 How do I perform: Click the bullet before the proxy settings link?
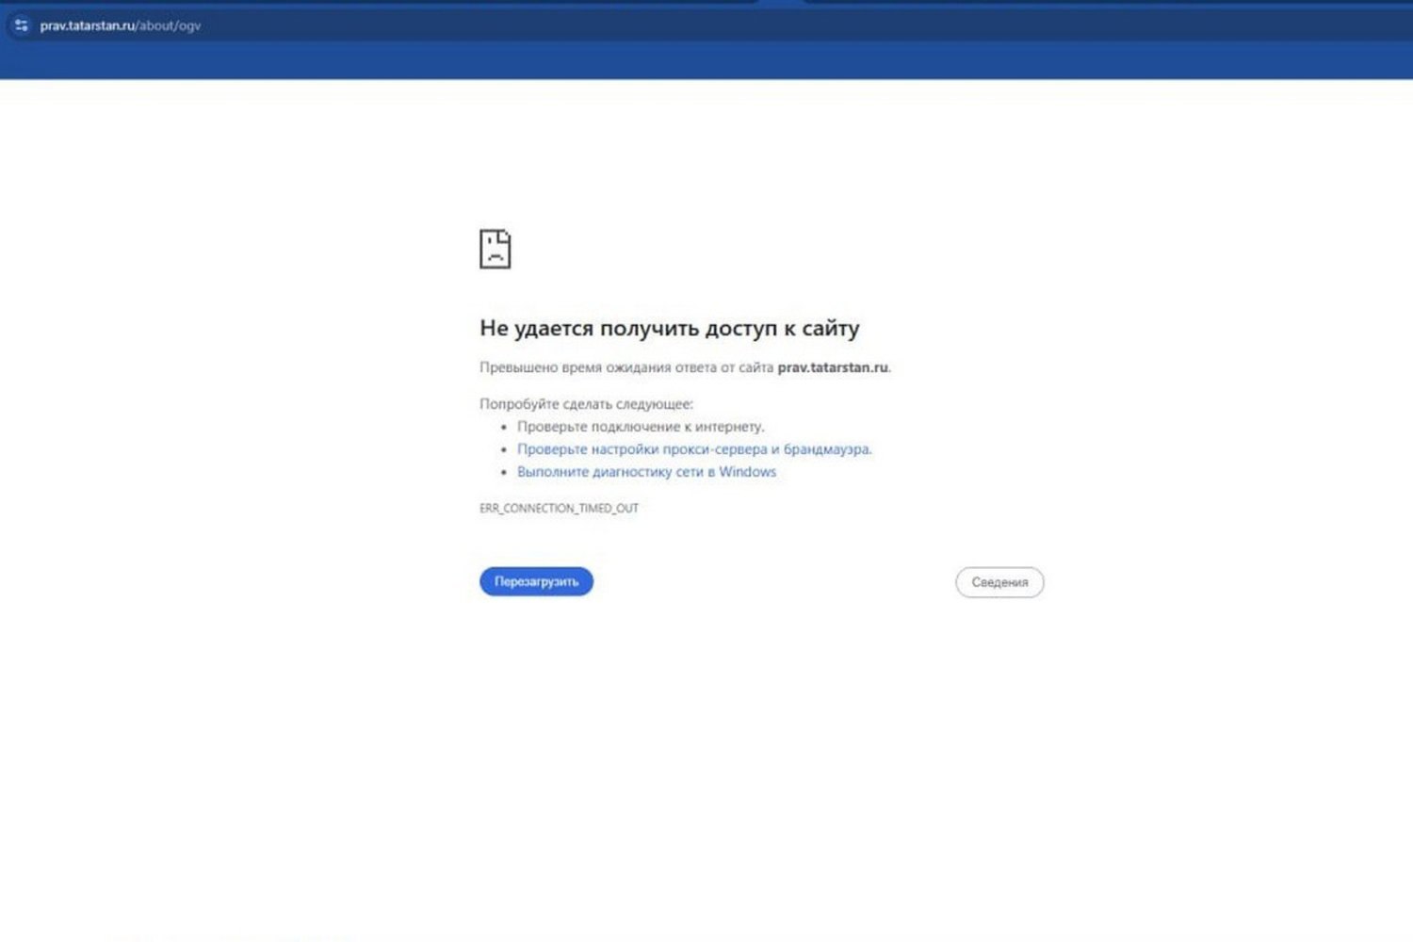(504, 450)
